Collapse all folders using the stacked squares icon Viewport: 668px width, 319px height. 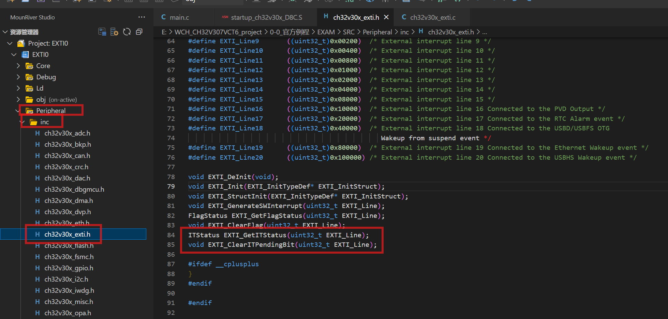(139, 32)
